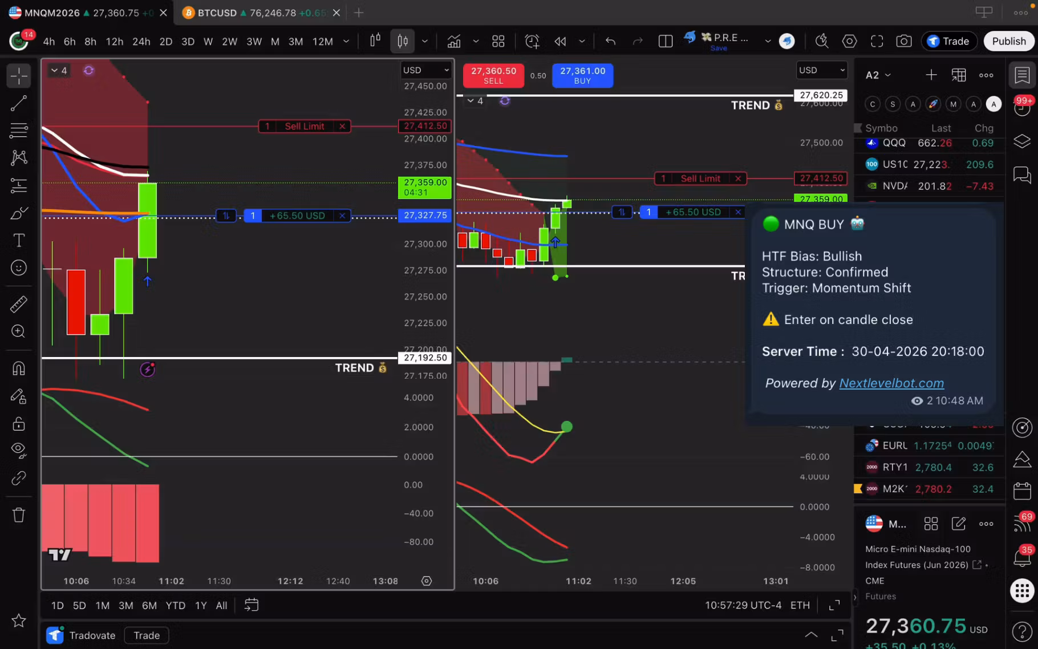Close the left chart +65.50 USD position
This screenshot has height=649, width=1038.
point(342,216)
